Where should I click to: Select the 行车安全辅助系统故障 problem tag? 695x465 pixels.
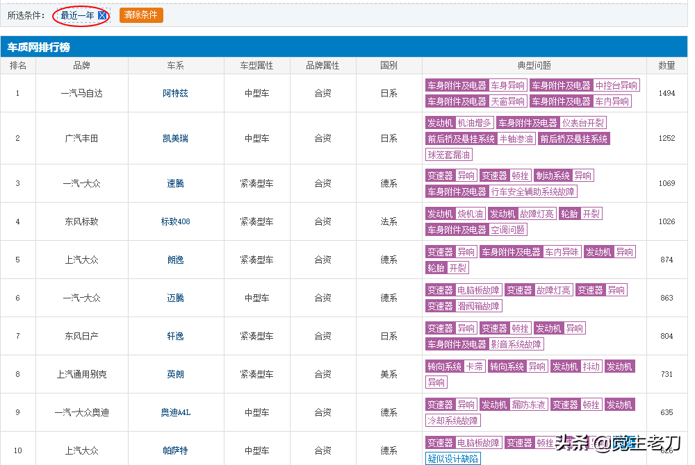(x=533, y=192)
